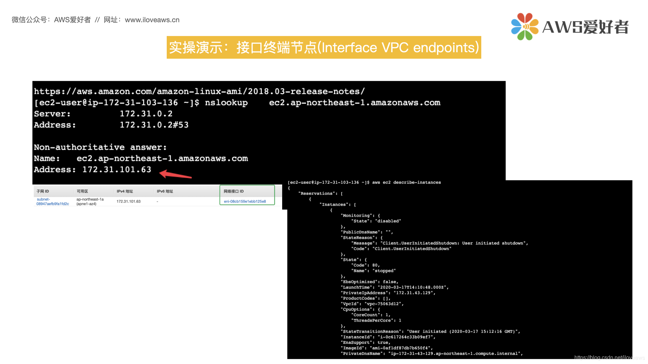Screen dimensions: 648x364
Task: Click the 172.31.101.63 IPv4 table cell
Action: [129, 202]
